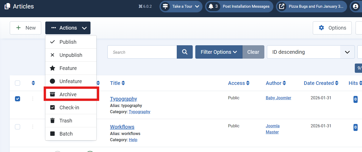362x152 pixels.
Task: Click the ordering sort arrows column header
Action: (33, 83)
